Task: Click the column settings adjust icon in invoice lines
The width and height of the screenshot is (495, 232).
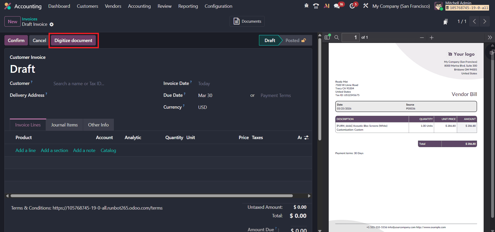Action: 307,138
